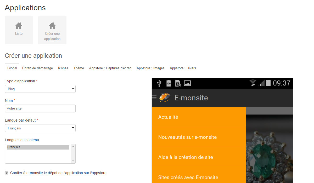This screenshot has height=183, width=314.
Task: Click the up arrow of the languages list scrollbar
Action: pos(73,146)
